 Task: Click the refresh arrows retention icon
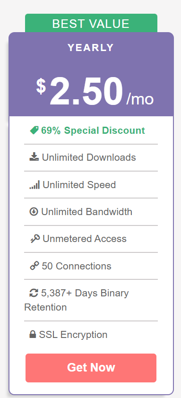(x=34, y=293)
